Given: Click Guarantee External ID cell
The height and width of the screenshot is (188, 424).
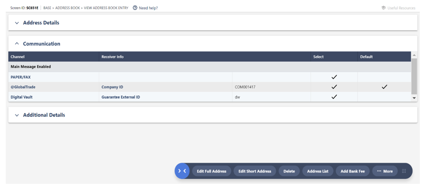Looking at the screenshot, I should coord(166,97).
